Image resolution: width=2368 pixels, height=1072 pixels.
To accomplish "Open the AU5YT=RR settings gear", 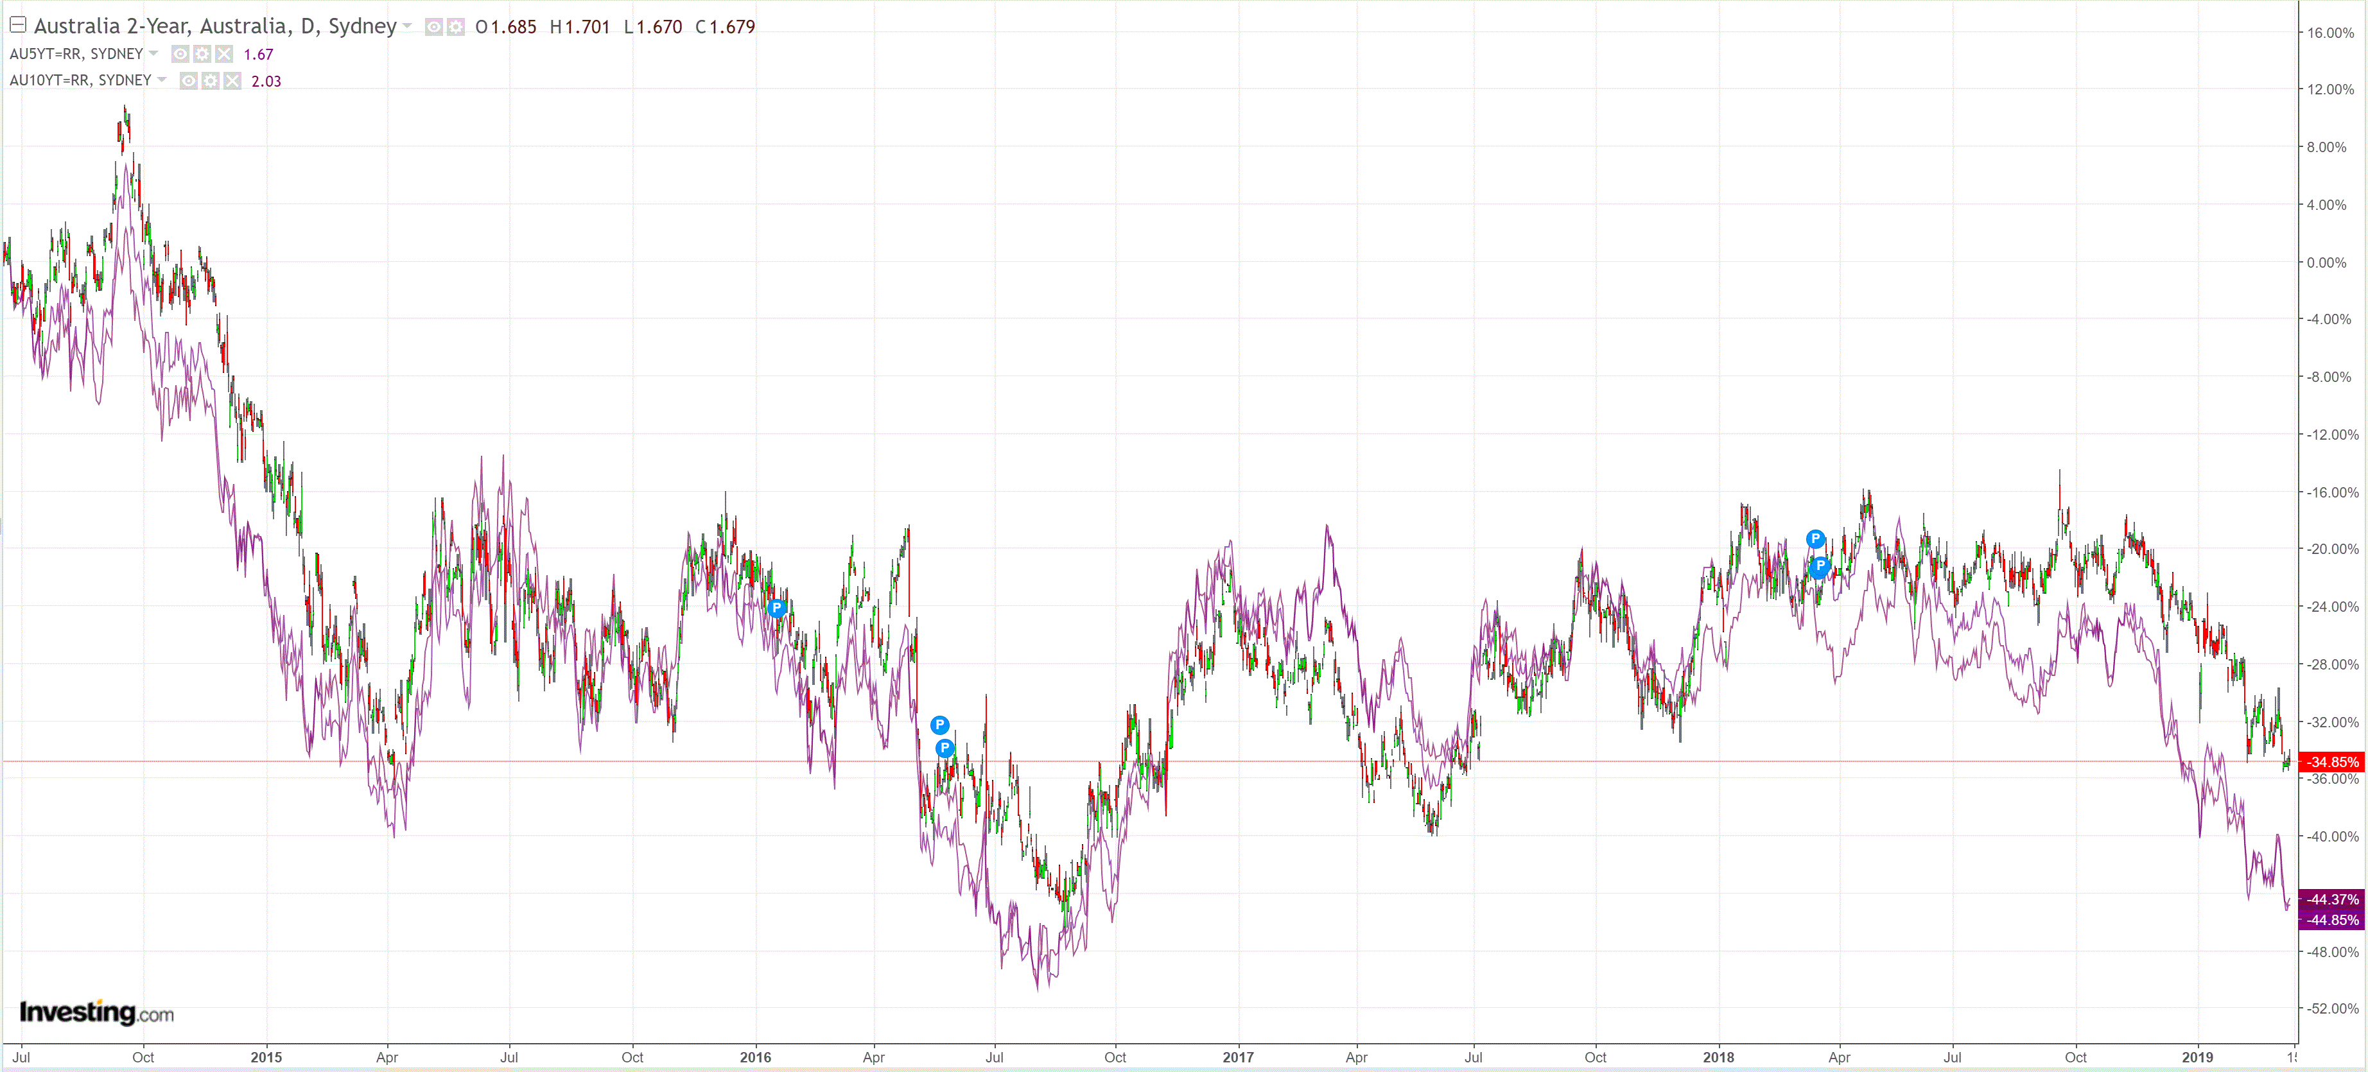I will coord(202,55).
